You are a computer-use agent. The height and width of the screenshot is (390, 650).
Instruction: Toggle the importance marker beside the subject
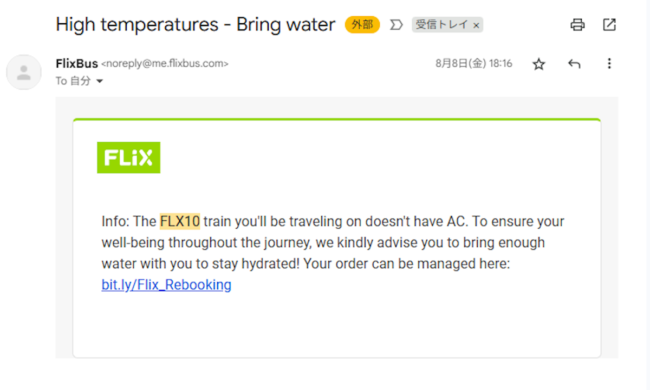[x=396, y=25]
